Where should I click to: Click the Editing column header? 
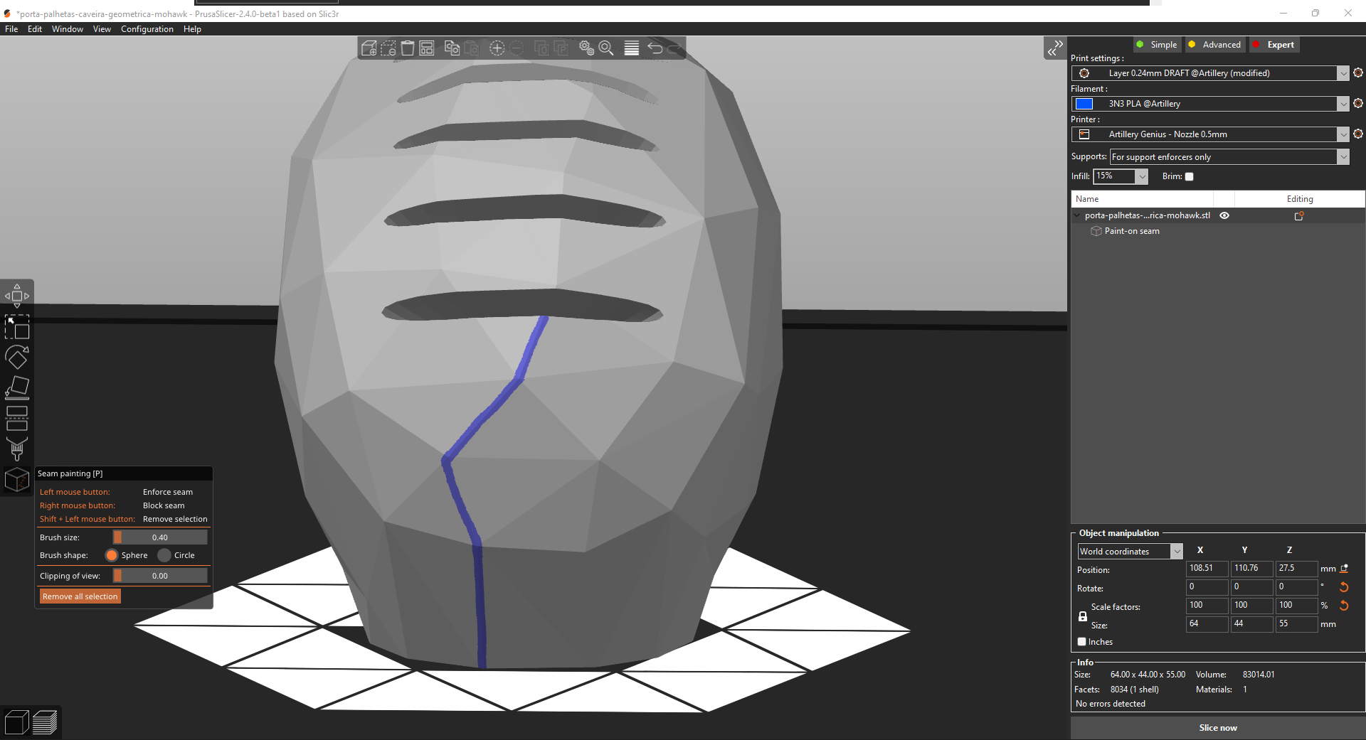click(x=1300, y=199)
